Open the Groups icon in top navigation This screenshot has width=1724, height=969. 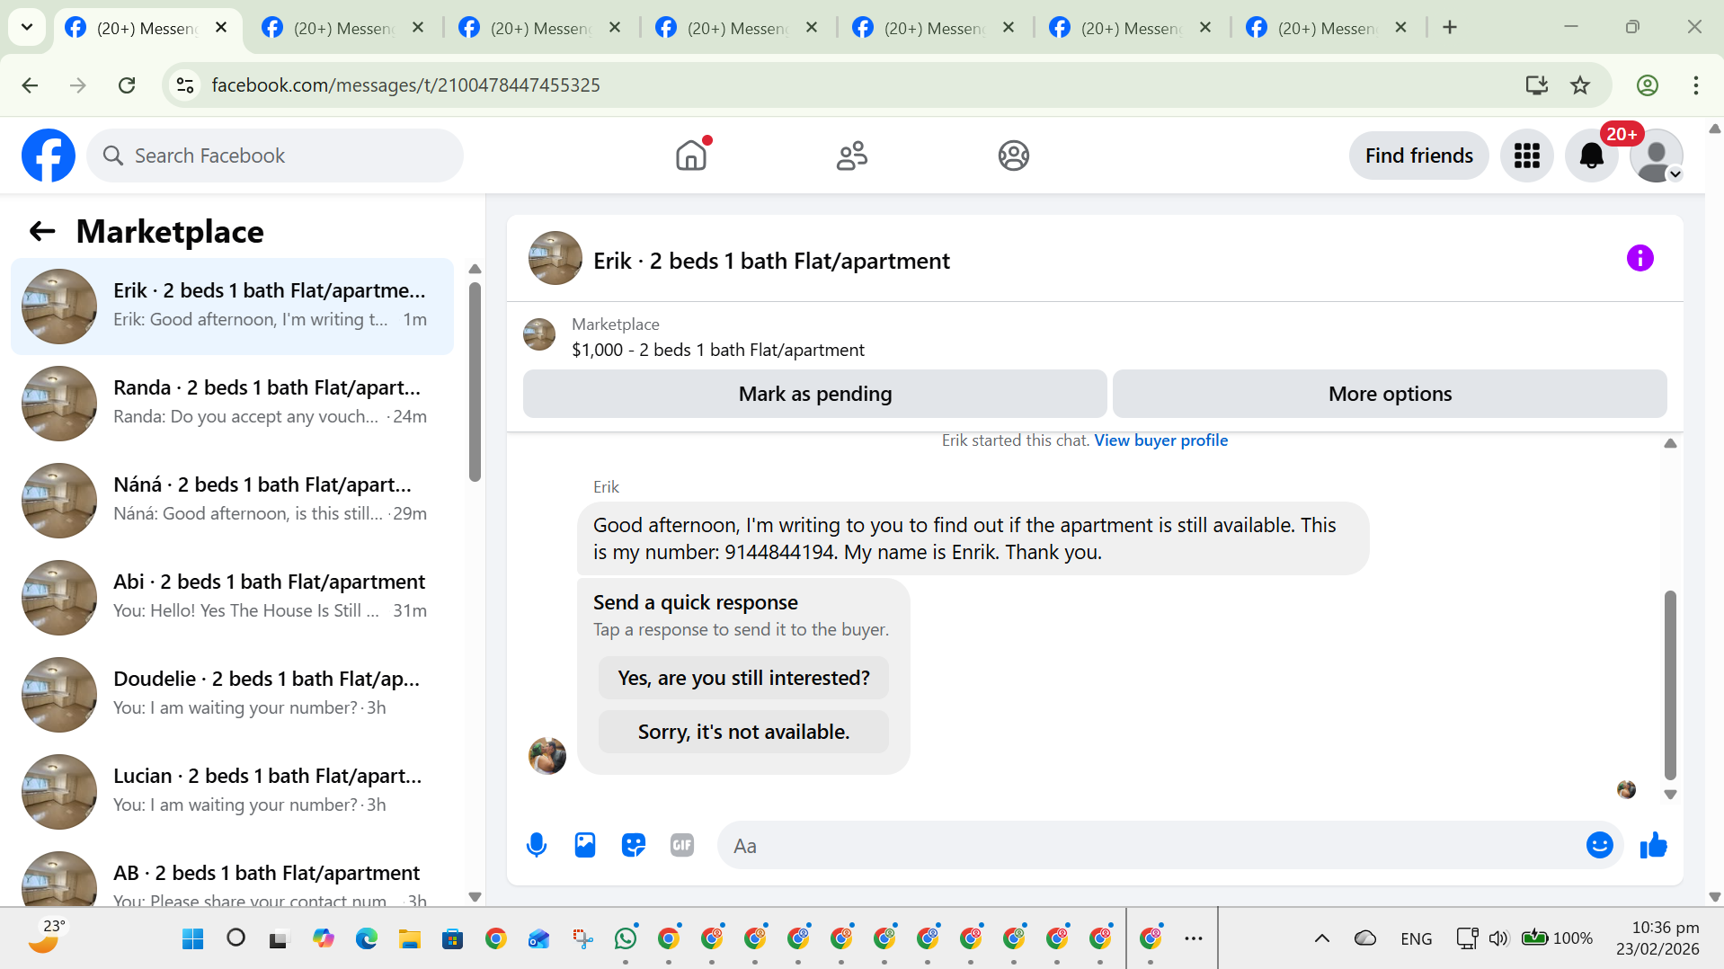point(1013,156)
